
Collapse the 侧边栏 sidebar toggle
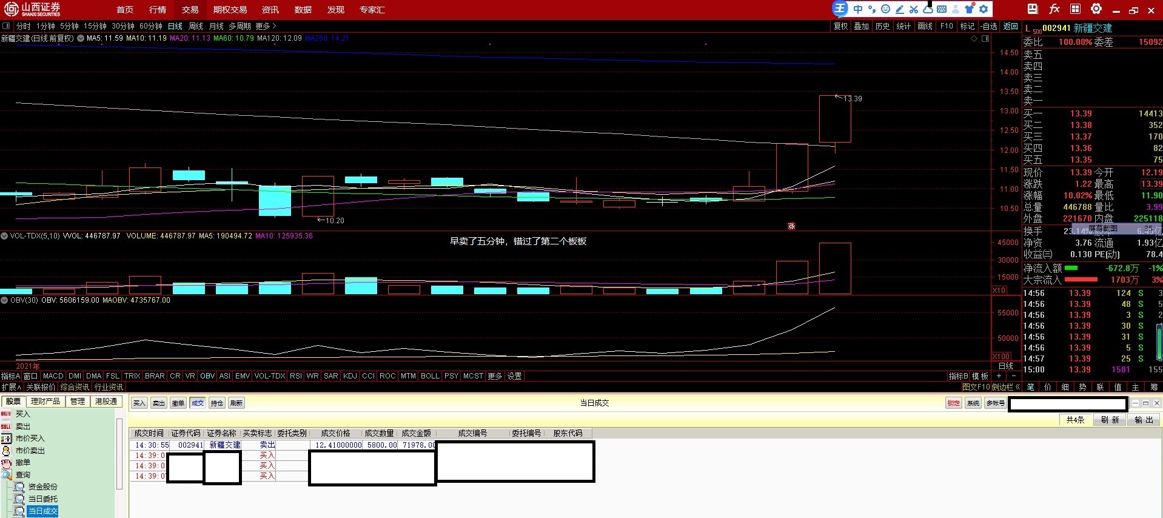tap(1007, 387)
